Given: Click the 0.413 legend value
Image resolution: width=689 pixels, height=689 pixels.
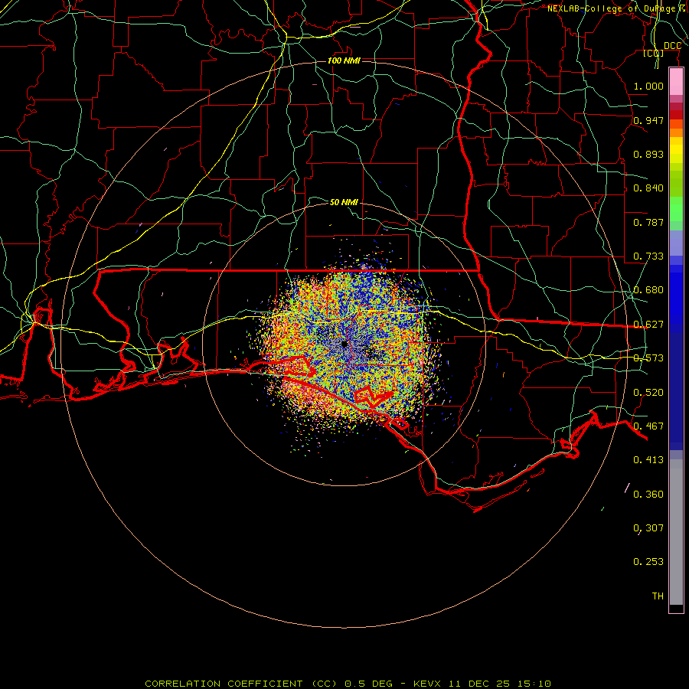Looking at the screenshot, I should pos(648,460).
